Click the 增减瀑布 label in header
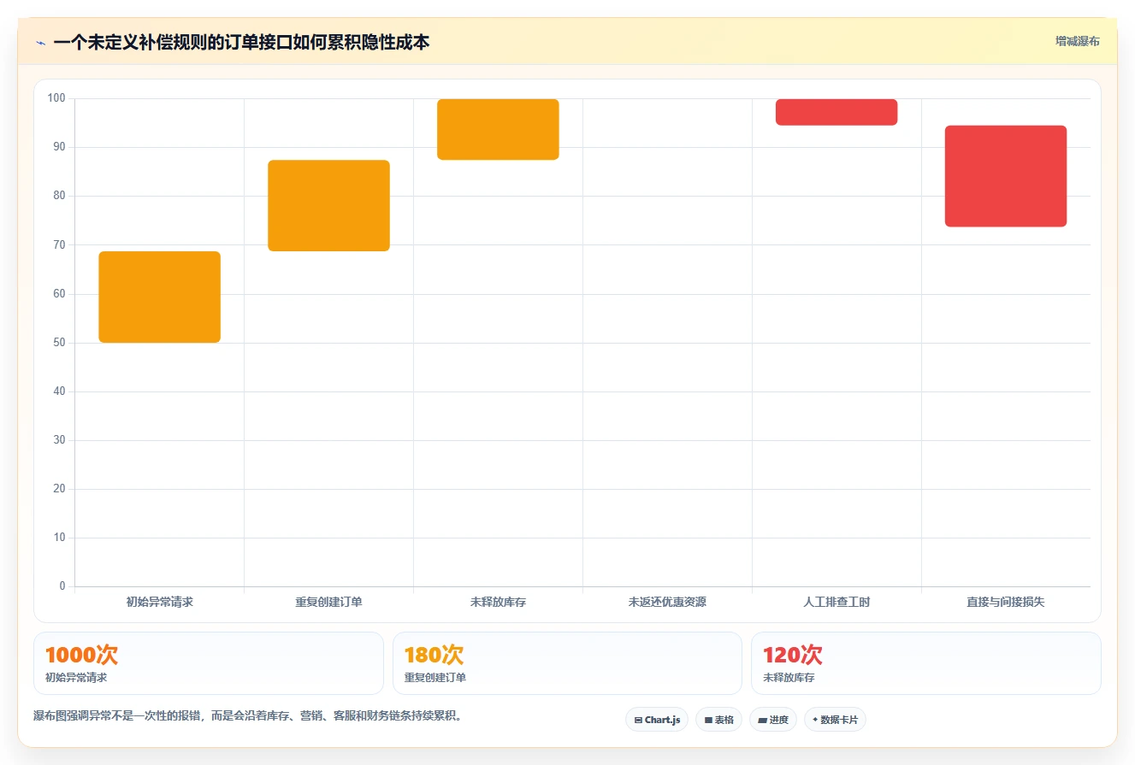Image resolution: width=1135 pixels, height=765 pixels. click(1077, 41)
